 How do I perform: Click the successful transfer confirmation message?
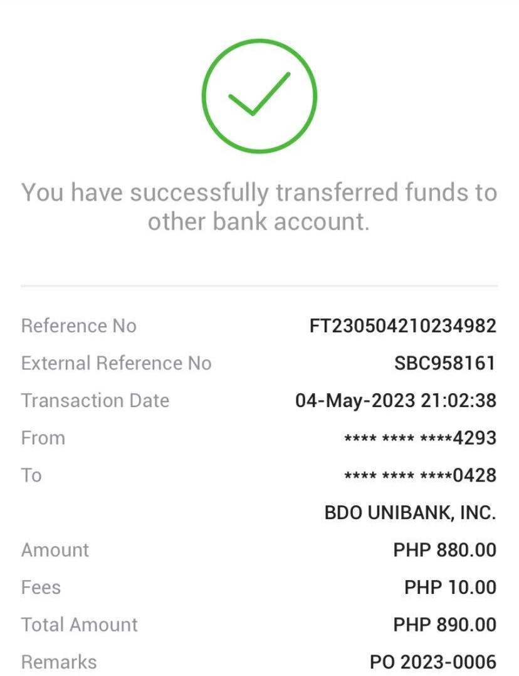[259, 206]
